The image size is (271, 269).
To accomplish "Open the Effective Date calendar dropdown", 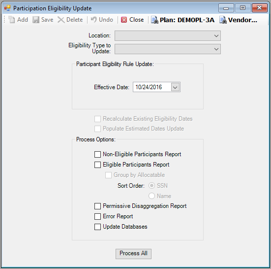I will [175, 87].
